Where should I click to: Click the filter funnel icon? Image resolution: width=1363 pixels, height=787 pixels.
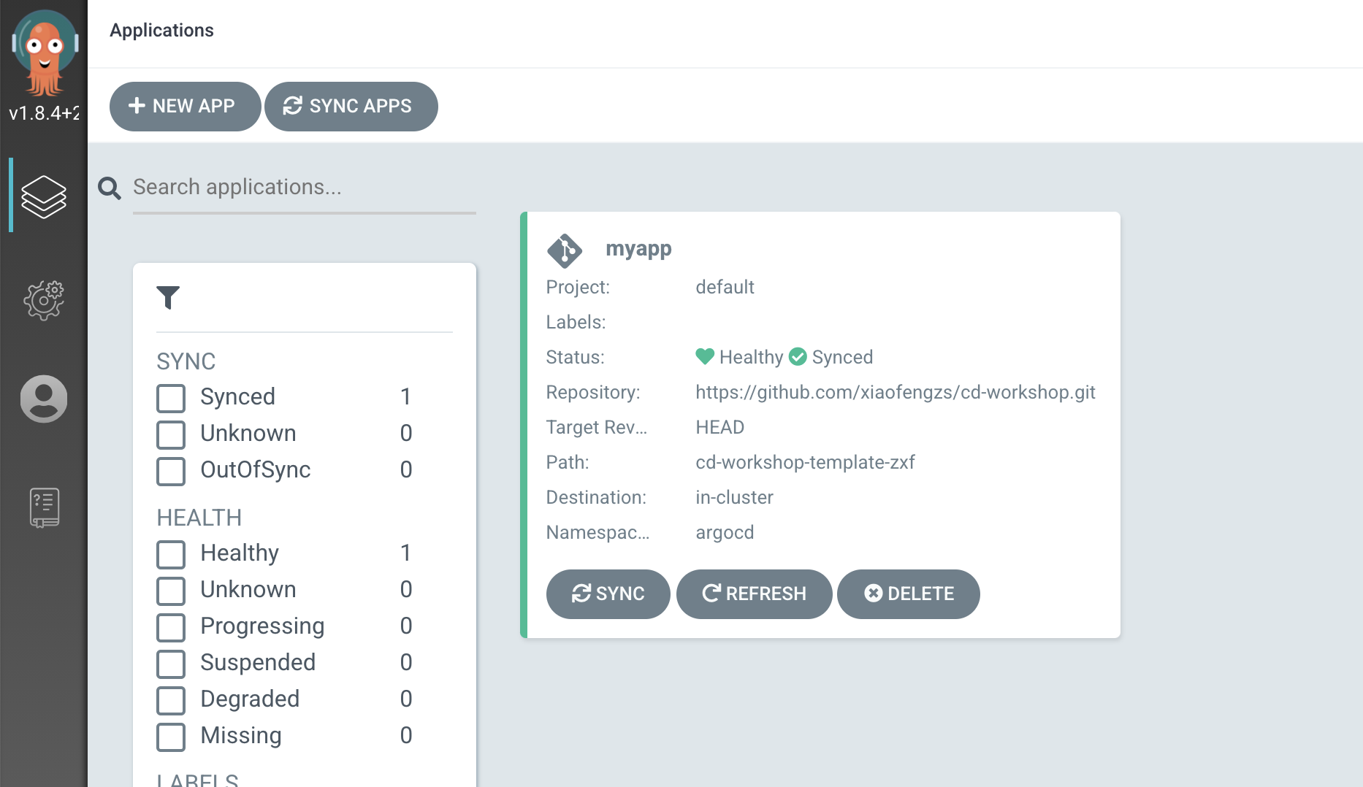coord(168,297)
